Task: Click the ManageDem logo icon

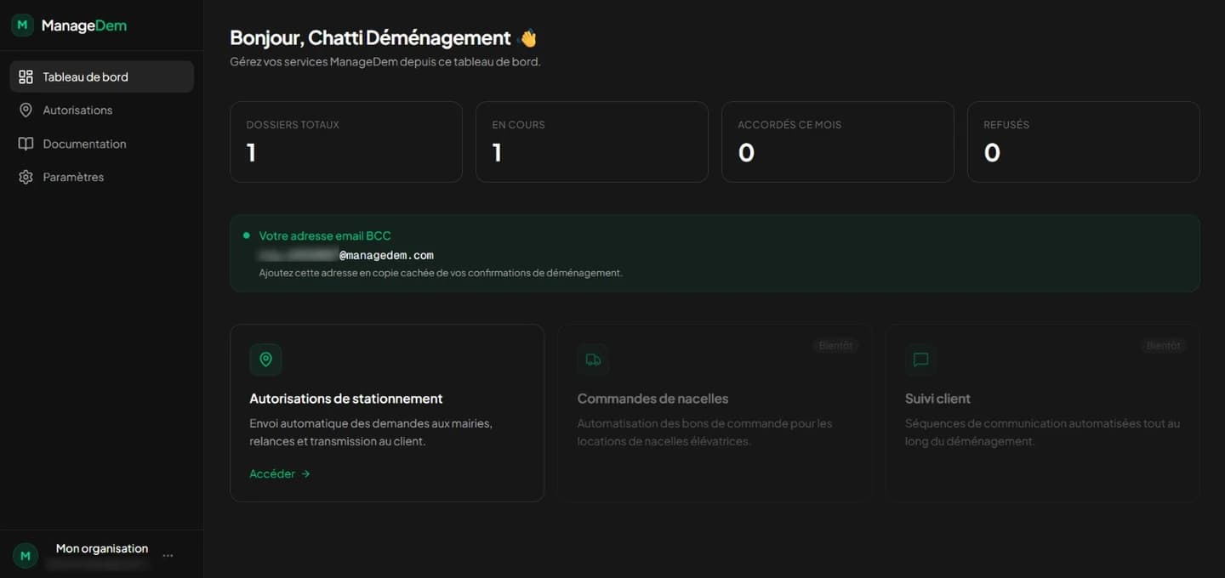Action: pos(23,25)
